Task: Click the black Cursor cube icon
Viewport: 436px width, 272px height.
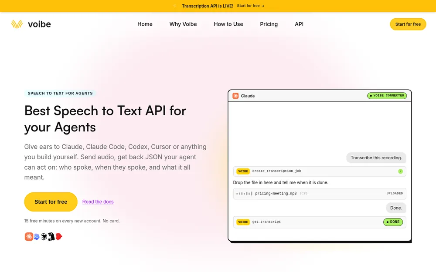Action: click(x=44, y=236)
